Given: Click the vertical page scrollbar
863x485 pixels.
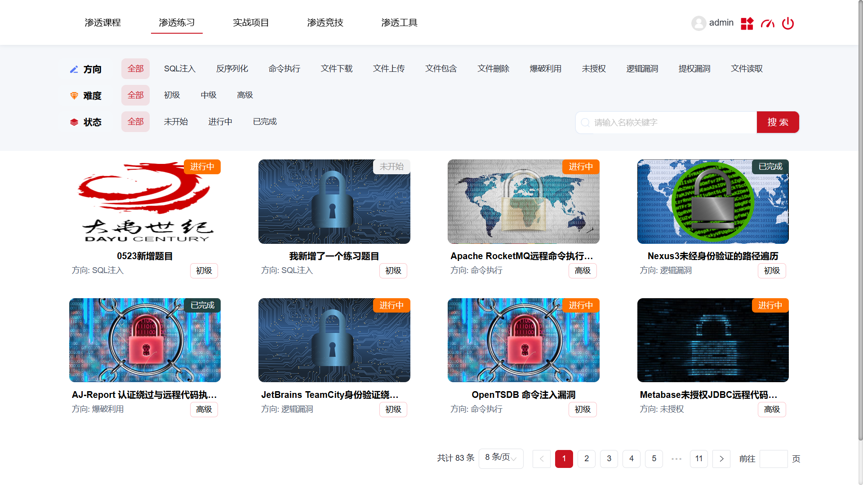Looking at the screenshot, I should click(860, 220).
